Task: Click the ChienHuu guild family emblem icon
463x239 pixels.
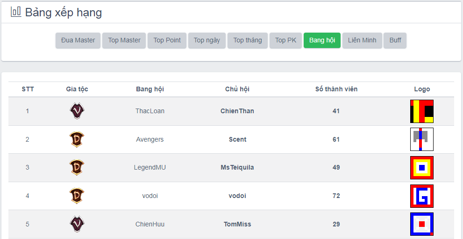Action: point(77,224)
